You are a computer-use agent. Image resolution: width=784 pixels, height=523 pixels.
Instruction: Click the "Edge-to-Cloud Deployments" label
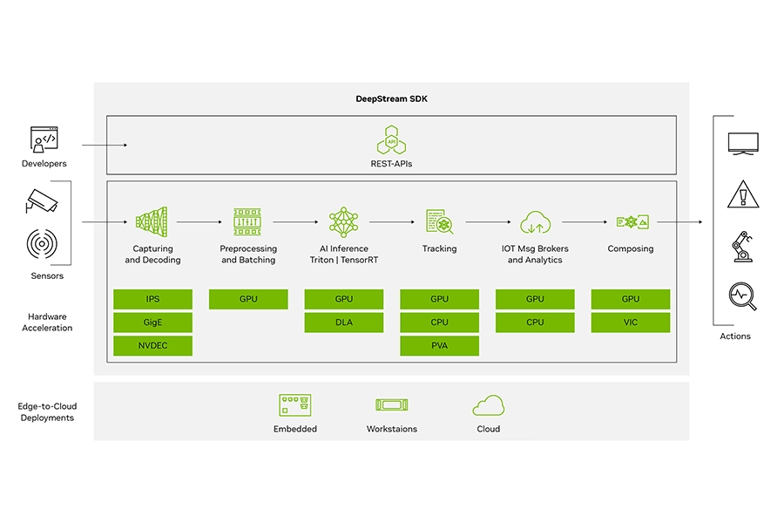(47, 412)
